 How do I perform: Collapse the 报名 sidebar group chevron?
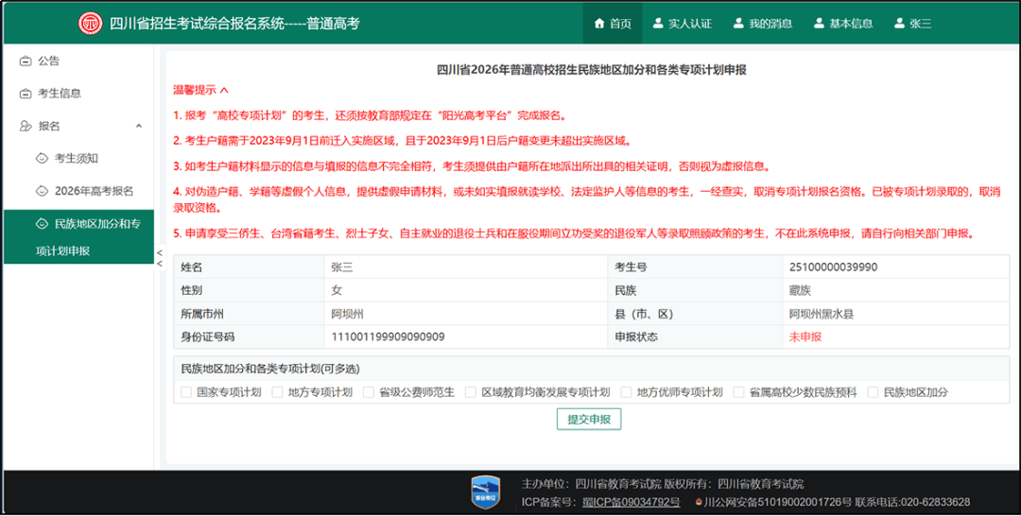pyautogui.click(x=139, y=127)
